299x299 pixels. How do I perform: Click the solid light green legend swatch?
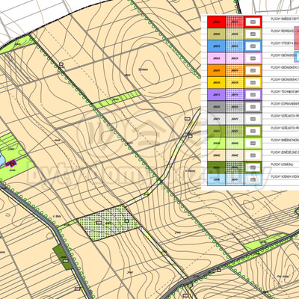click(x=217, y=144)
